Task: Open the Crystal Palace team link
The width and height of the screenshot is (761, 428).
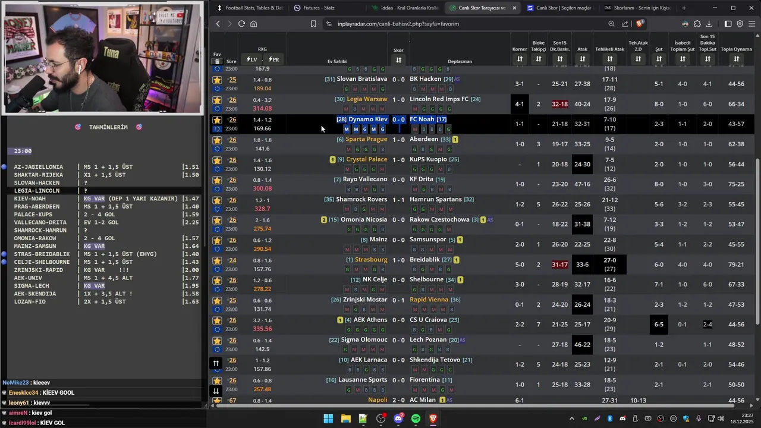Action: tap(366, 159)
